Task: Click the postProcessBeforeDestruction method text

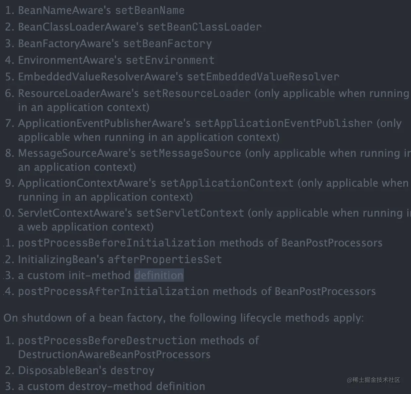Action: (107, 341)
